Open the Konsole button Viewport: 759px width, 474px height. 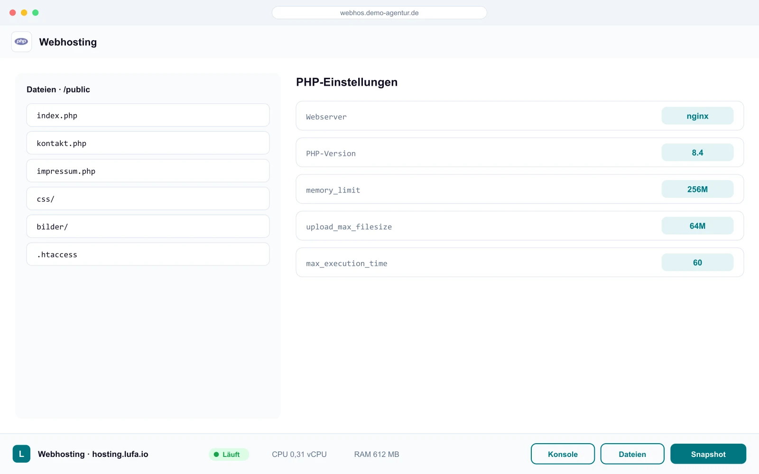(563, 454)
